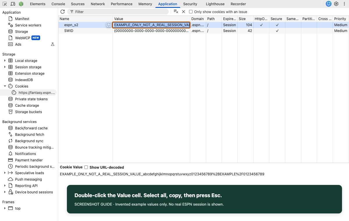Open Push messaging service
The image size is (349, 221).
coord(29,179)
